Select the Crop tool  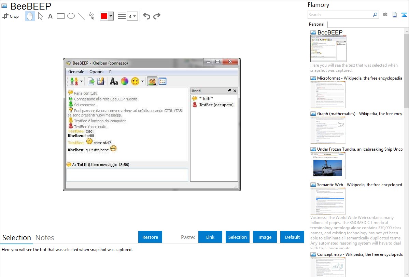click(11, 16)
